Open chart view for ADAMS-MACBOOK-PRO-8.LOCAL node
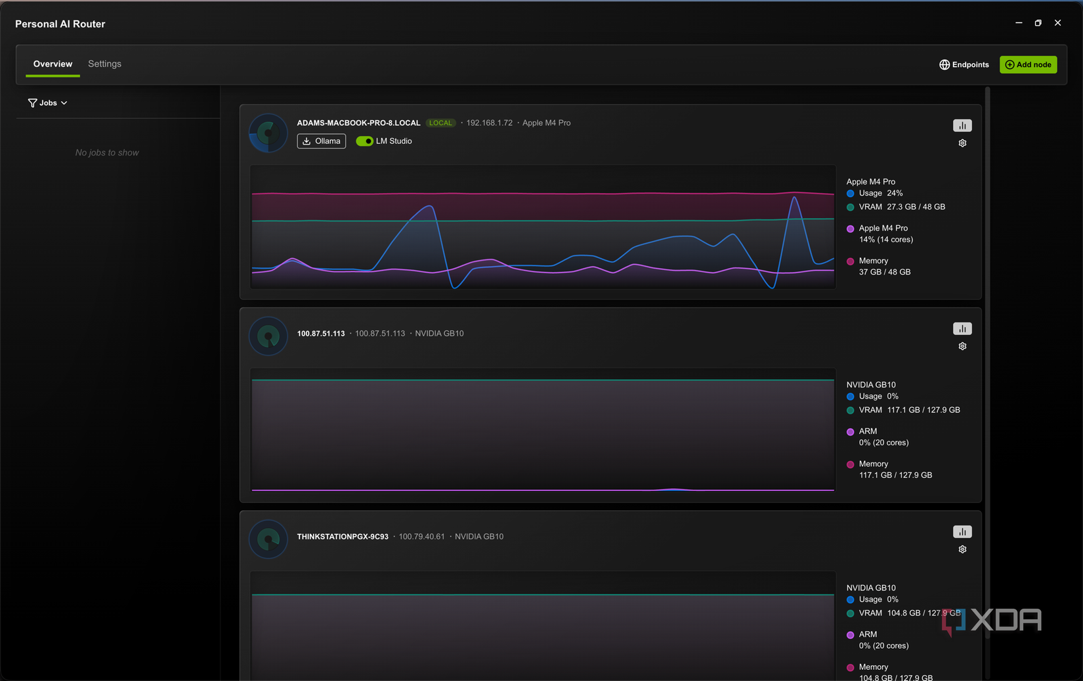 pos(962,125)
